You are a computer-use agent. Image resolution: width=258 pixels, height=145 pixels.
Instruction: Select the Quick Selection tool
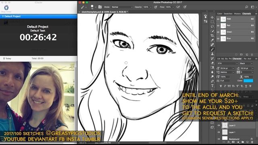[212, 31]
